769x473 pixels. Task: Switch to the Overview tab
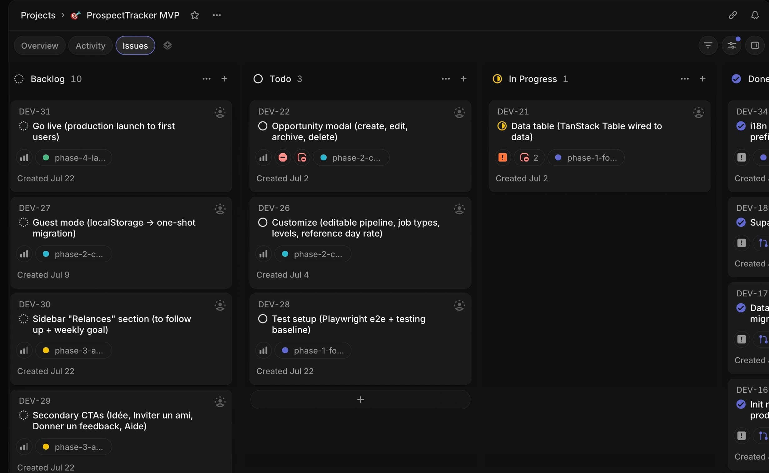pos(39,45)
